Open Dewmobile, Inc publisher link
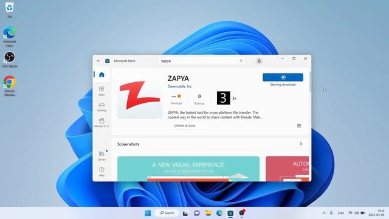The width and height of the screenshot is (389, 219). pyautogui.click(x=180, y=86)
